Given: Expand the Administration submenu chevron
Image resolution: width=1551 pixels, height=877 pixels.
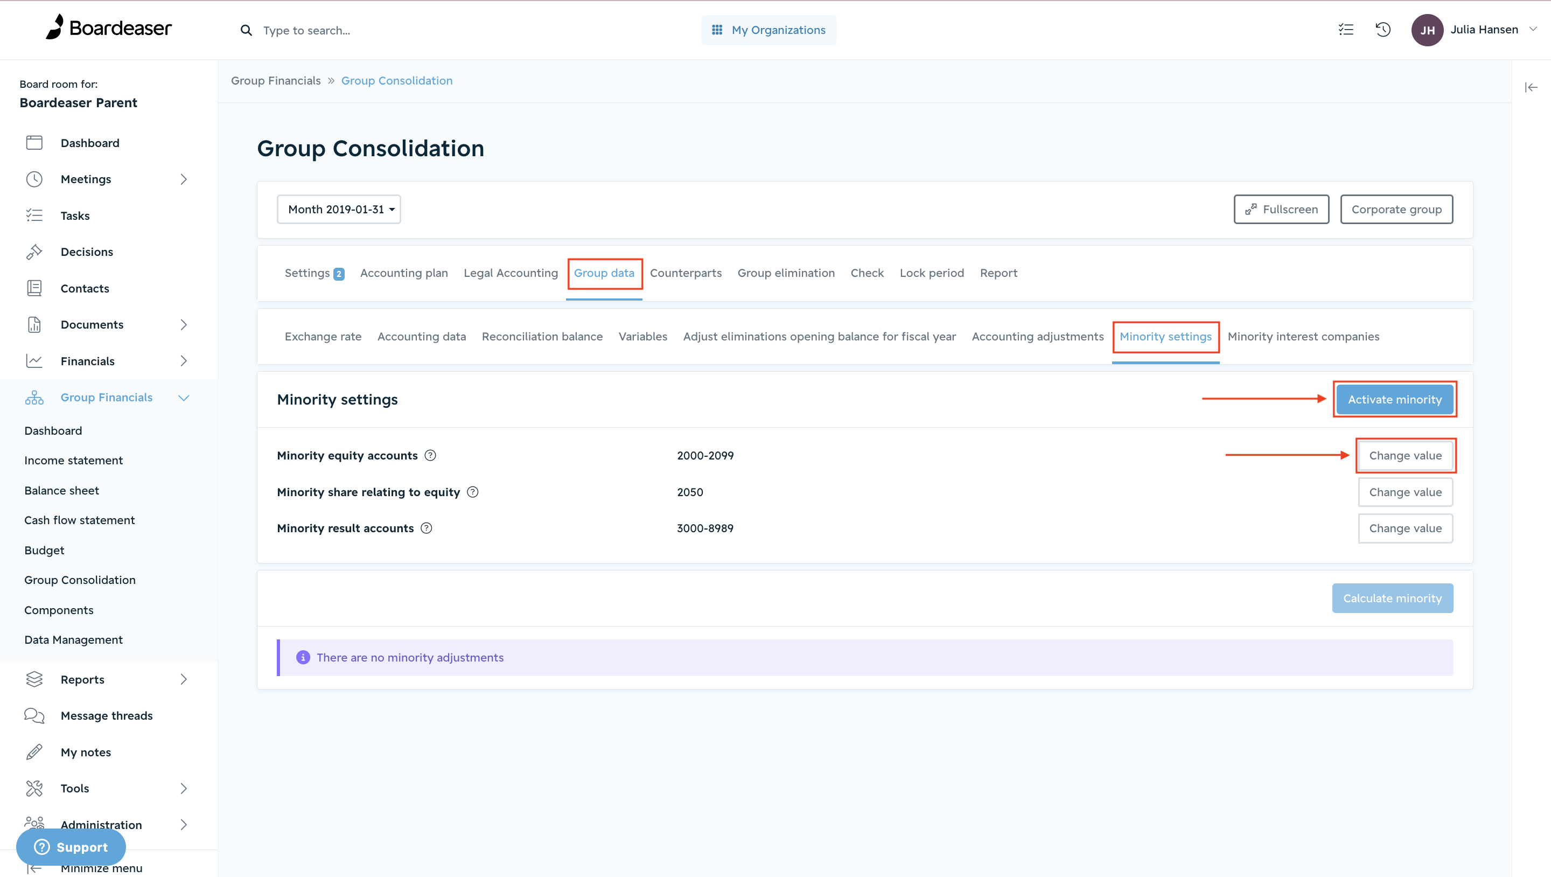Looking at the screenshot, I should pos(184,825).
